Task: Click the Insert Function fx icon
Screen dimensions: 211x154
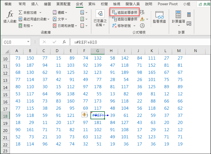Action: 10,15
